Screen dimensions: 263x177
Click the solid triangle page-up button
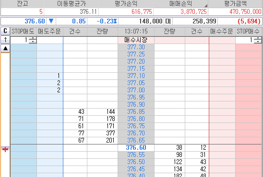click(5, 48)
